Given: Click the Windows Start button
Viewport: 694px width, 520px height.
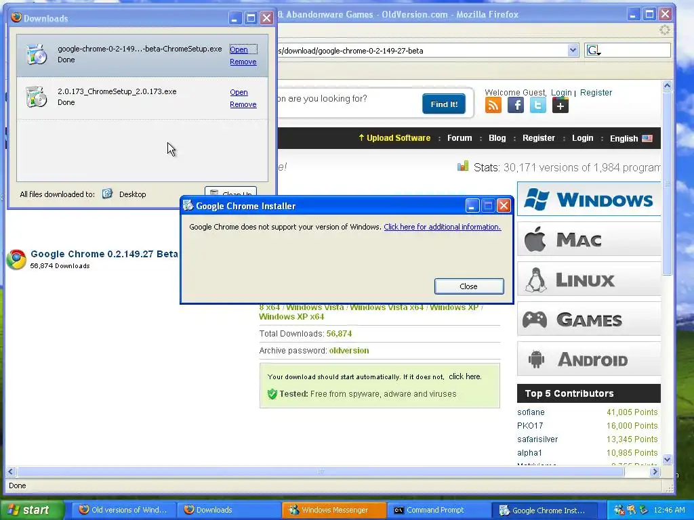Looking at the screenshot, I should tap(31, 510).
